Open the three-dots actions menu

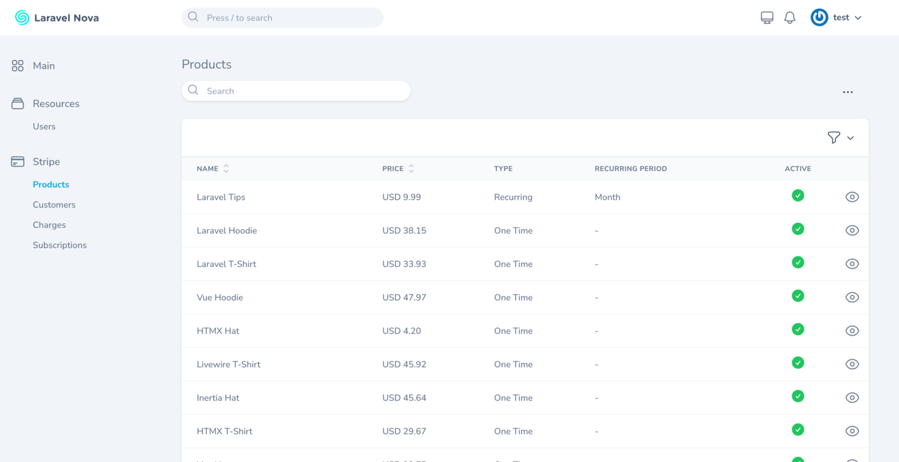(848, 92)
